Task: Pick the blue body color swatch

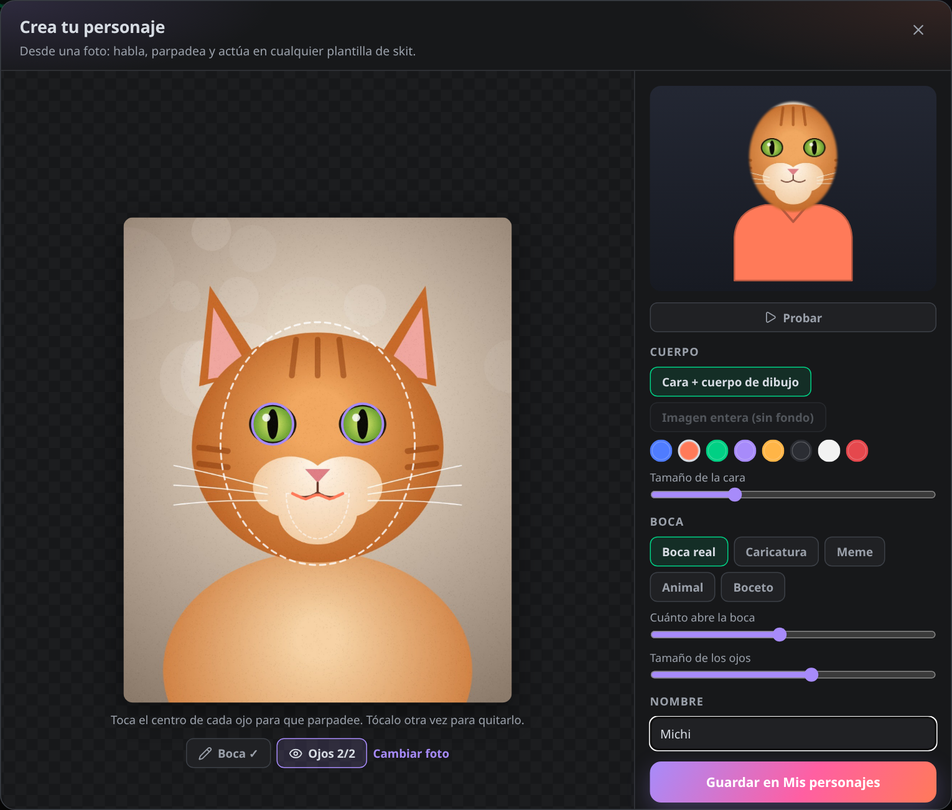Action: [661, 450]
